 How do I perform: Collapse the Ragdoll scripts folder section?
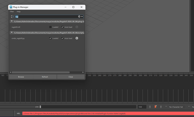[x=12, y=32]
